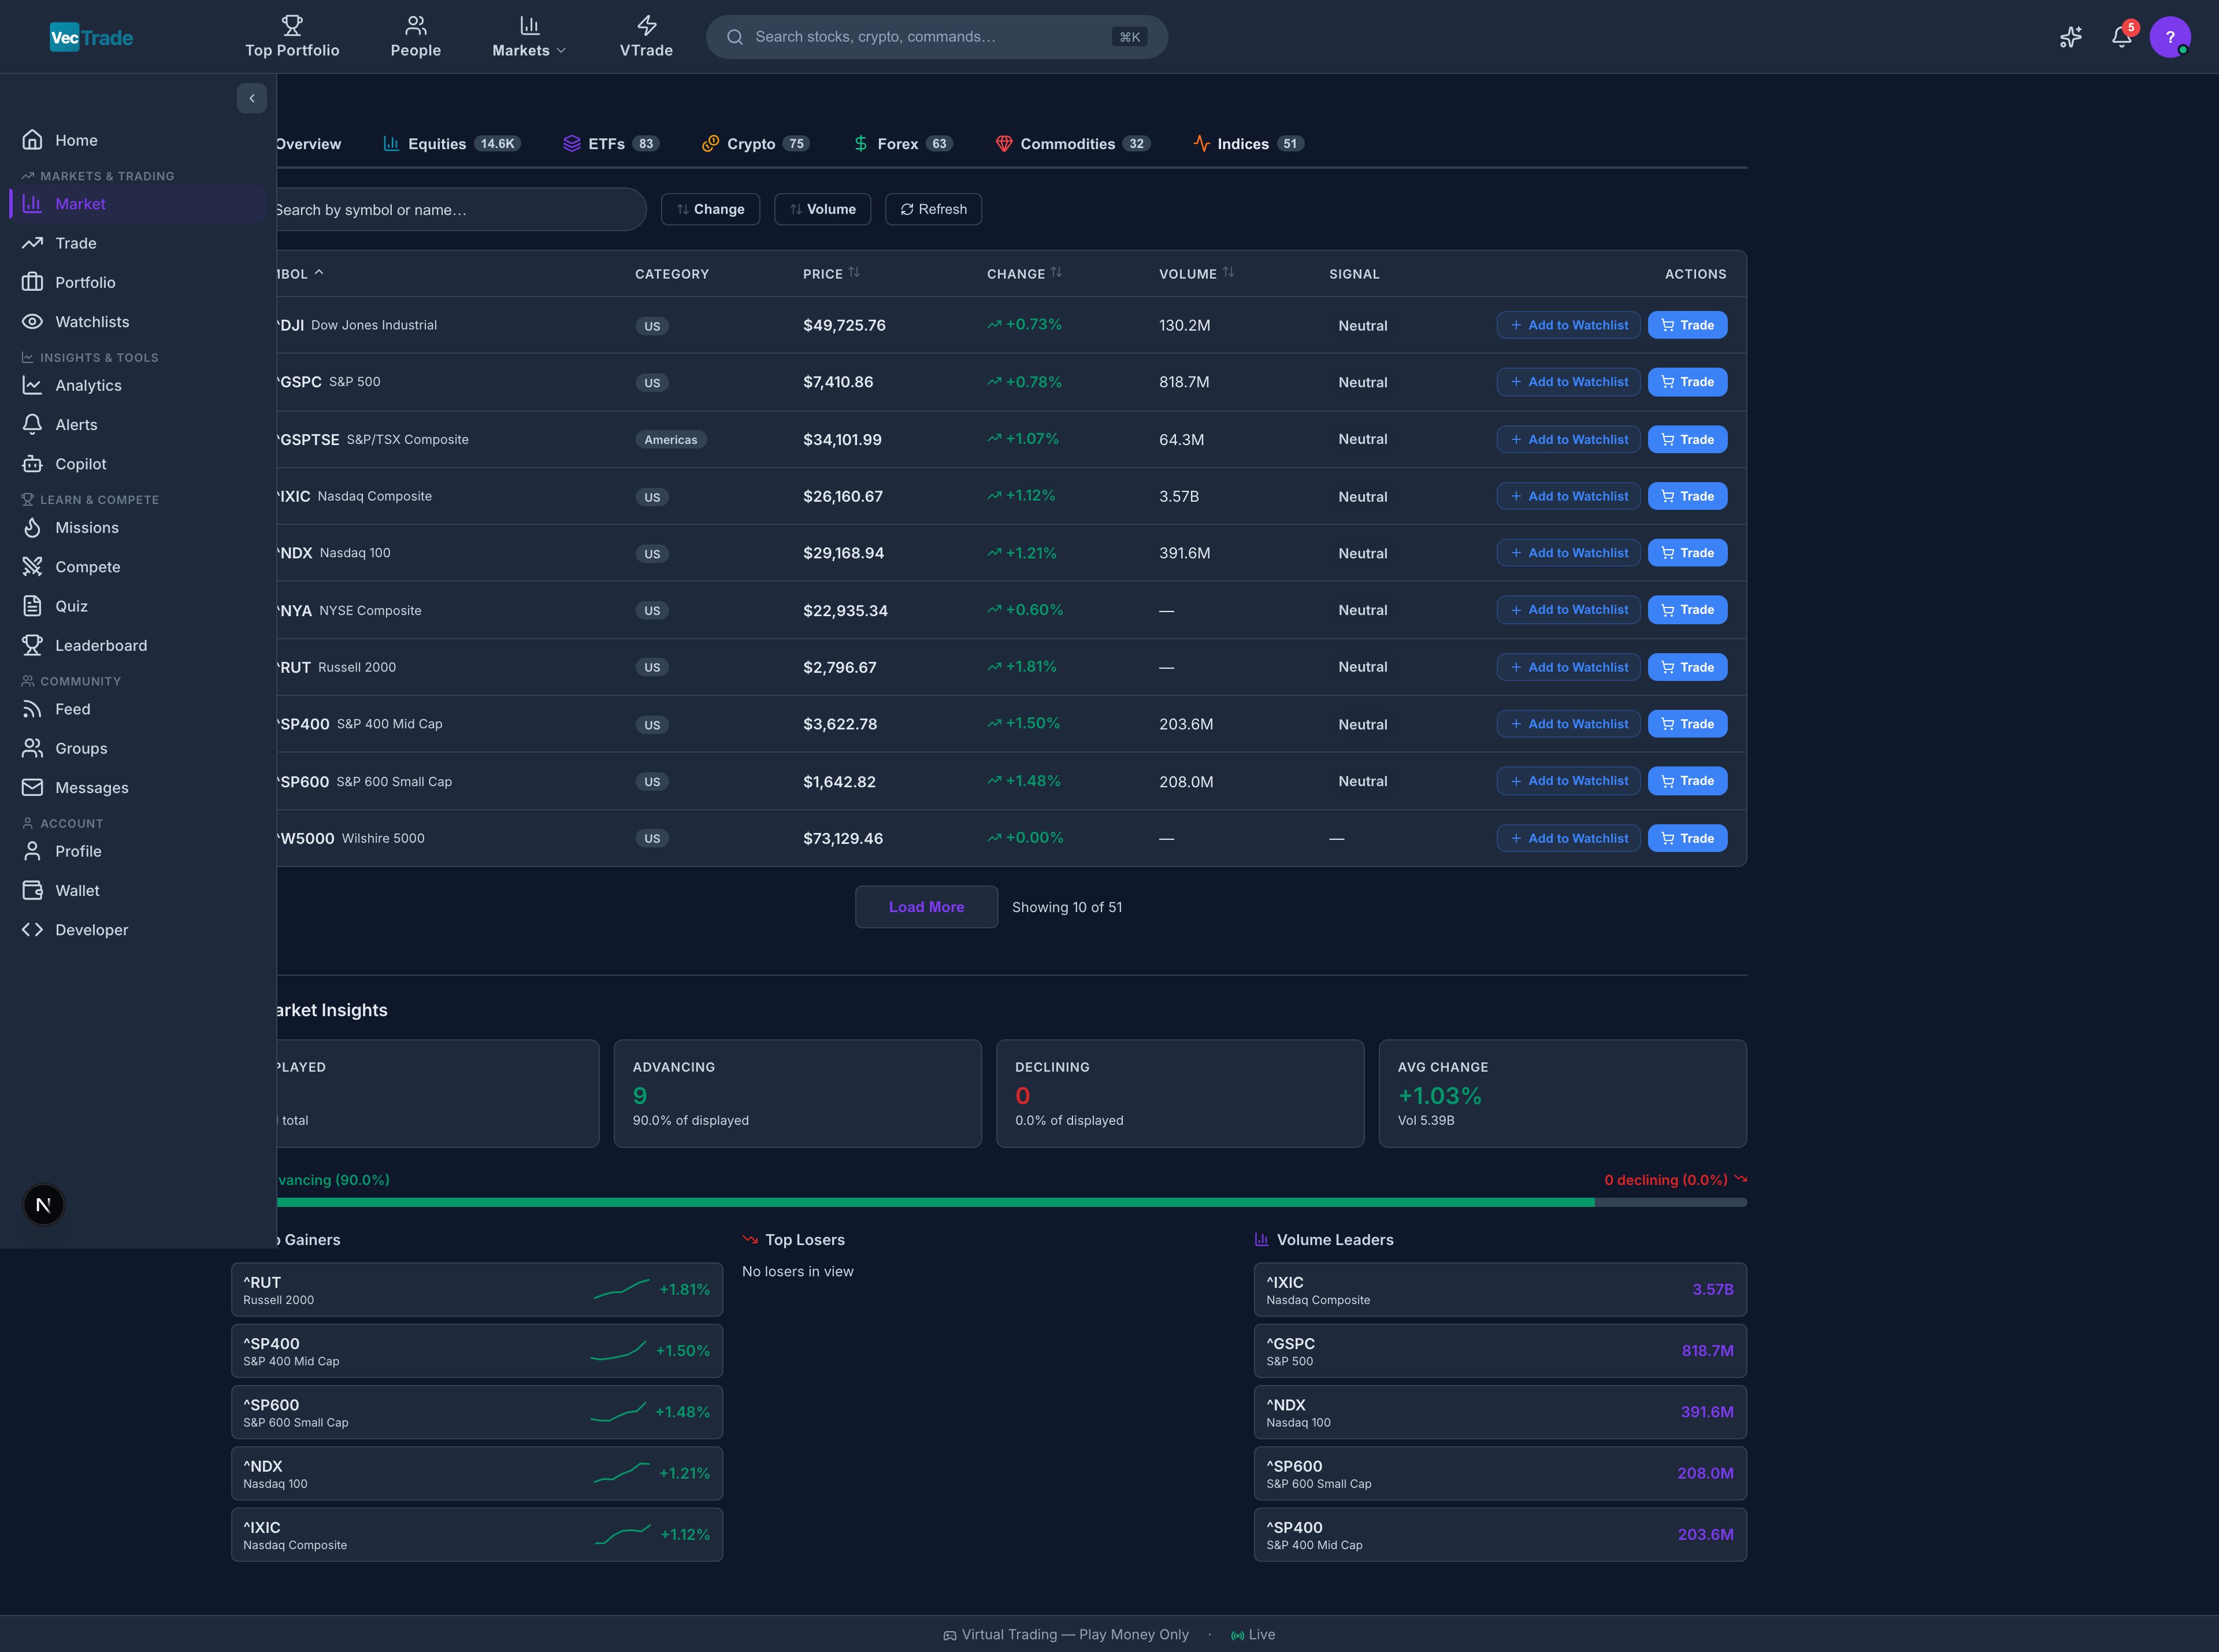This screenshot has height=1652, width=2219.
Task: Open Analytics from sidebar
Action: (x=138, y=385)
